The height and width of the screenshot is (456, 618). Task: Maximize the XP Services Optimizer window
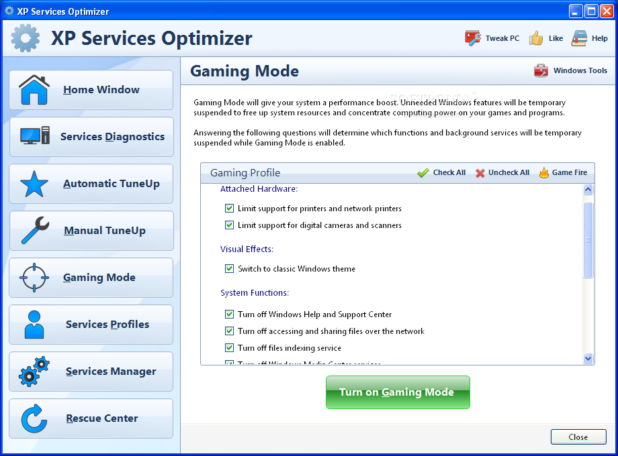[591, 11]
